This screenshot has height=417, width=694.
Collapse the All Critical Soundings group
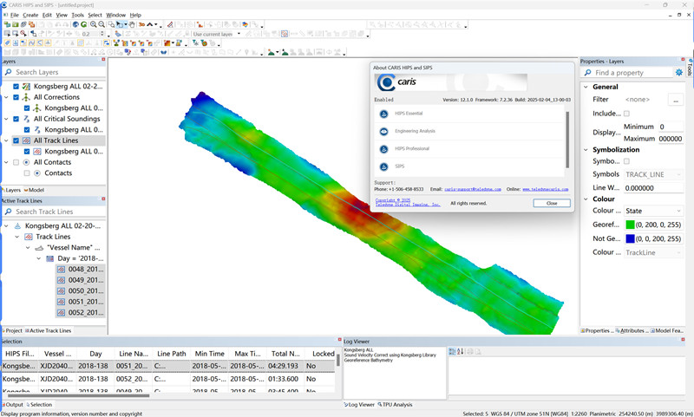(x=6, y=119)
